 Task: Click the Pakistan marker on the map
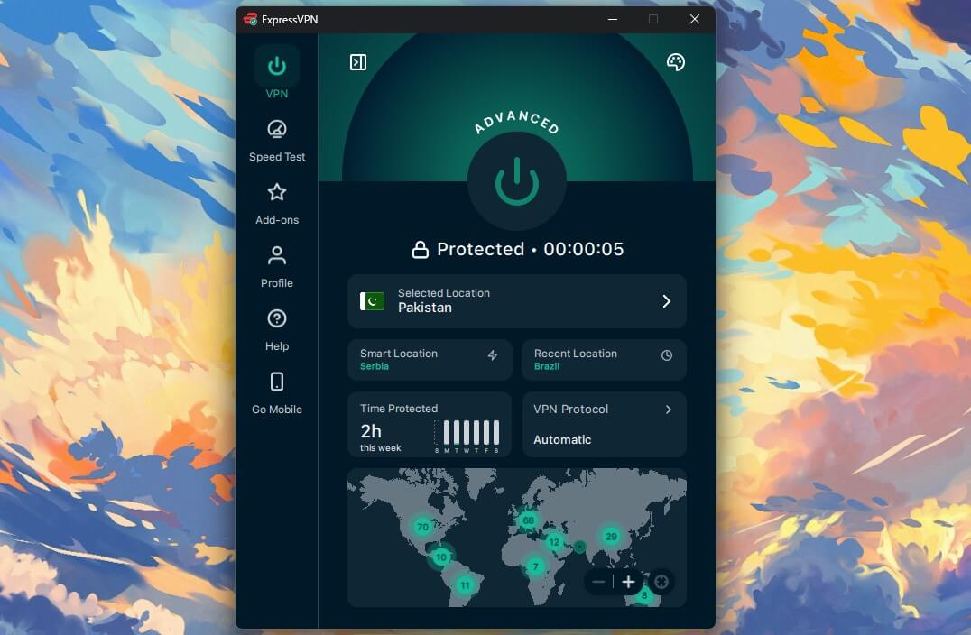click(x=579, y=546)
